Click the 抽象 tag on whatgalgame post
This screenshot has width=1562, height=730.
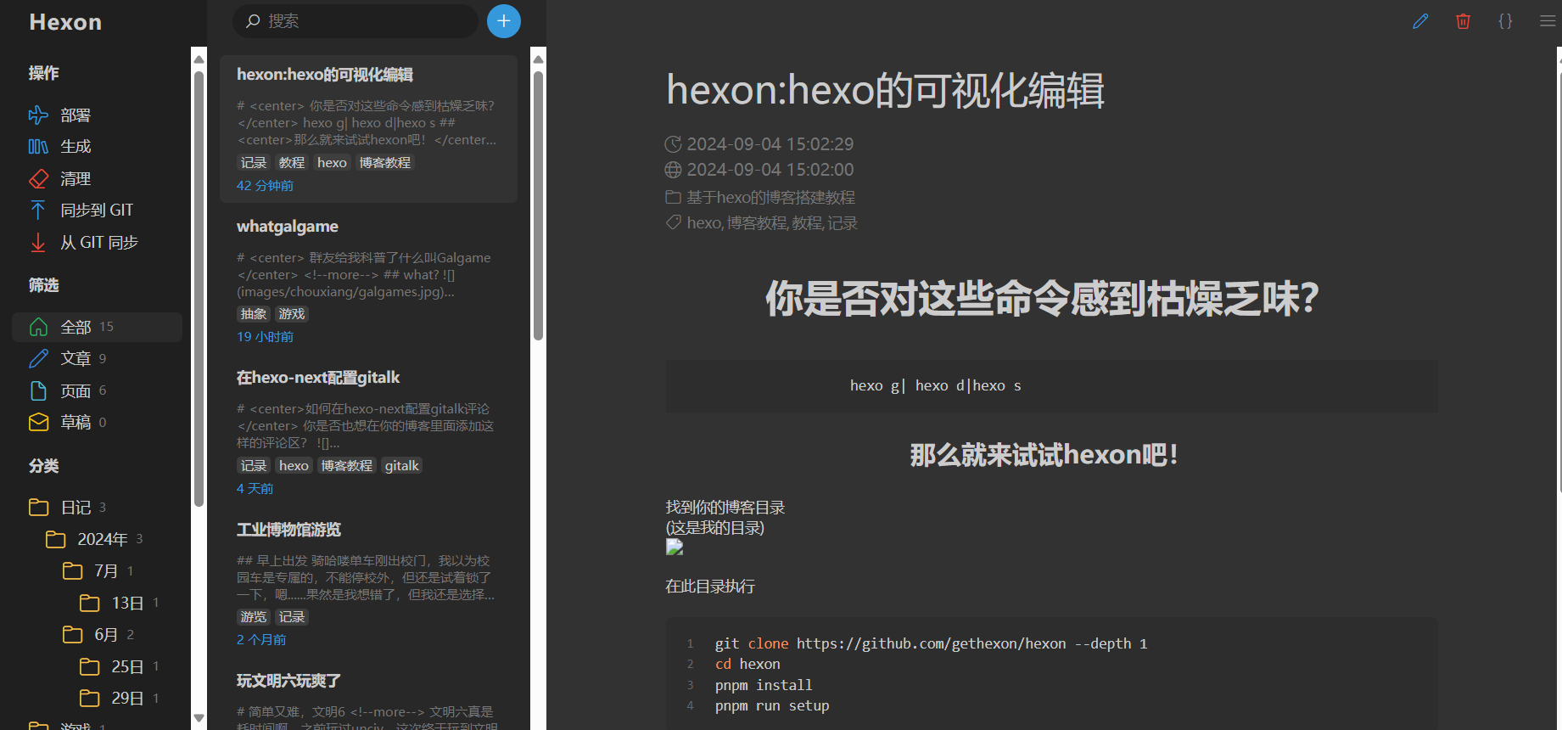pos(253,314)
